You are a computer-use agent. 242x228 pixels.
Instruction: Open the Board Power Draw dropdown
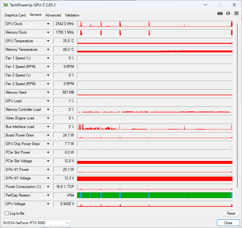[48, 135]
